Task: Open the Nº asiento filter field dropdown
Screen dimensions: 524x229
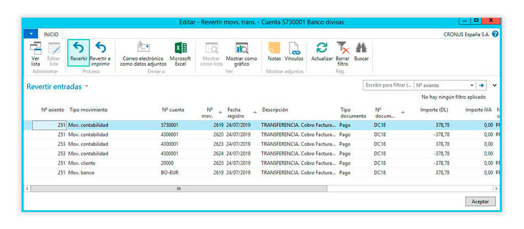Action: click(x=472, y=85)
